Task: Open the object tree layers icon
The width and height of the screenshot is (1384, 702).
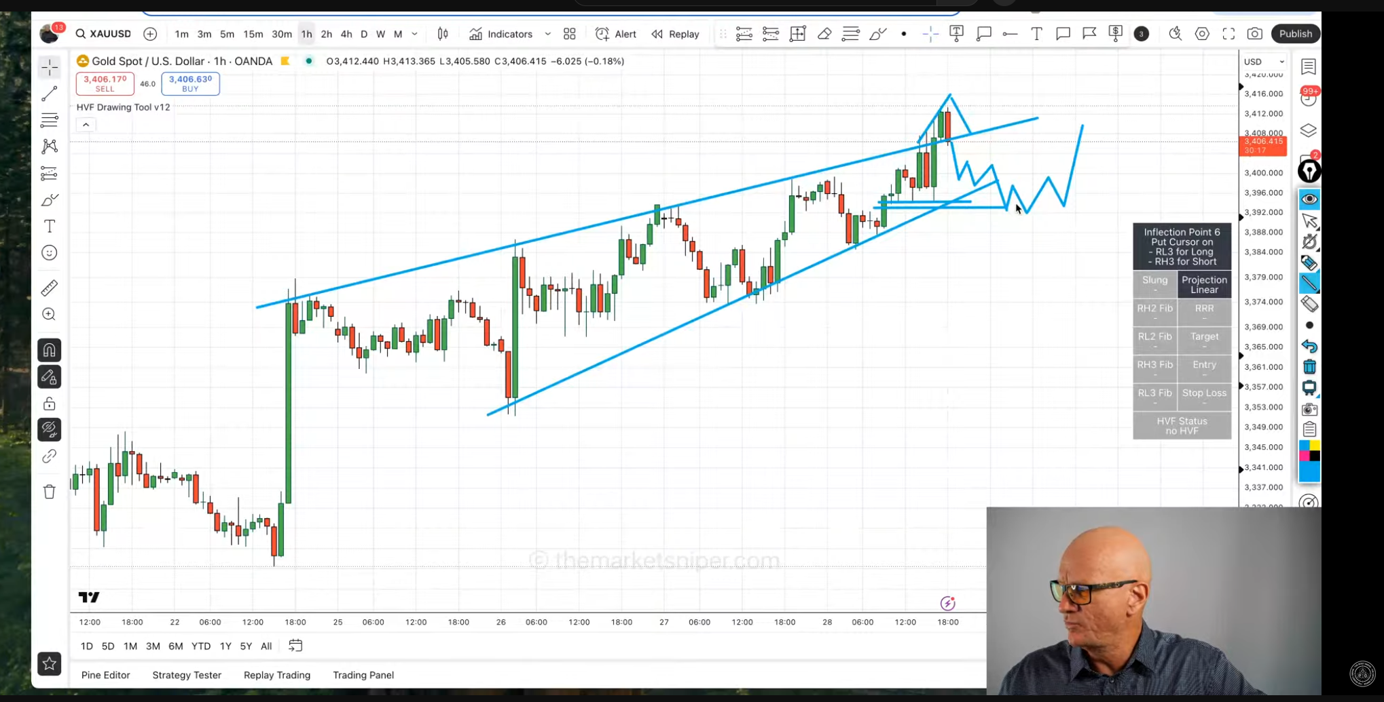Action: [x=1309, y=130]
